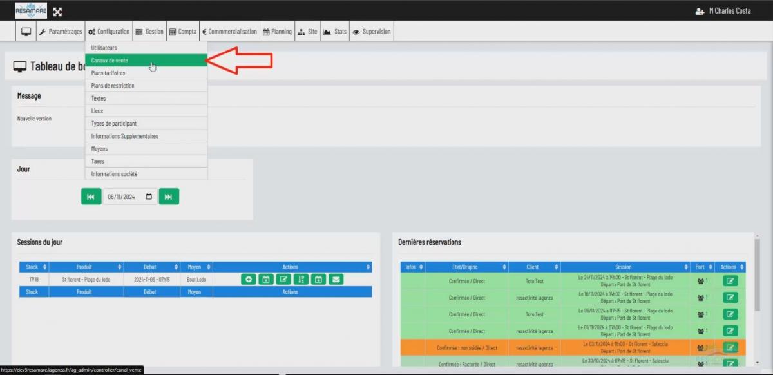The width and height of the screenshot is (773, 375).
Task: Open the add-user icon beside M Charles Costa
Action: [x=700, y=12]
